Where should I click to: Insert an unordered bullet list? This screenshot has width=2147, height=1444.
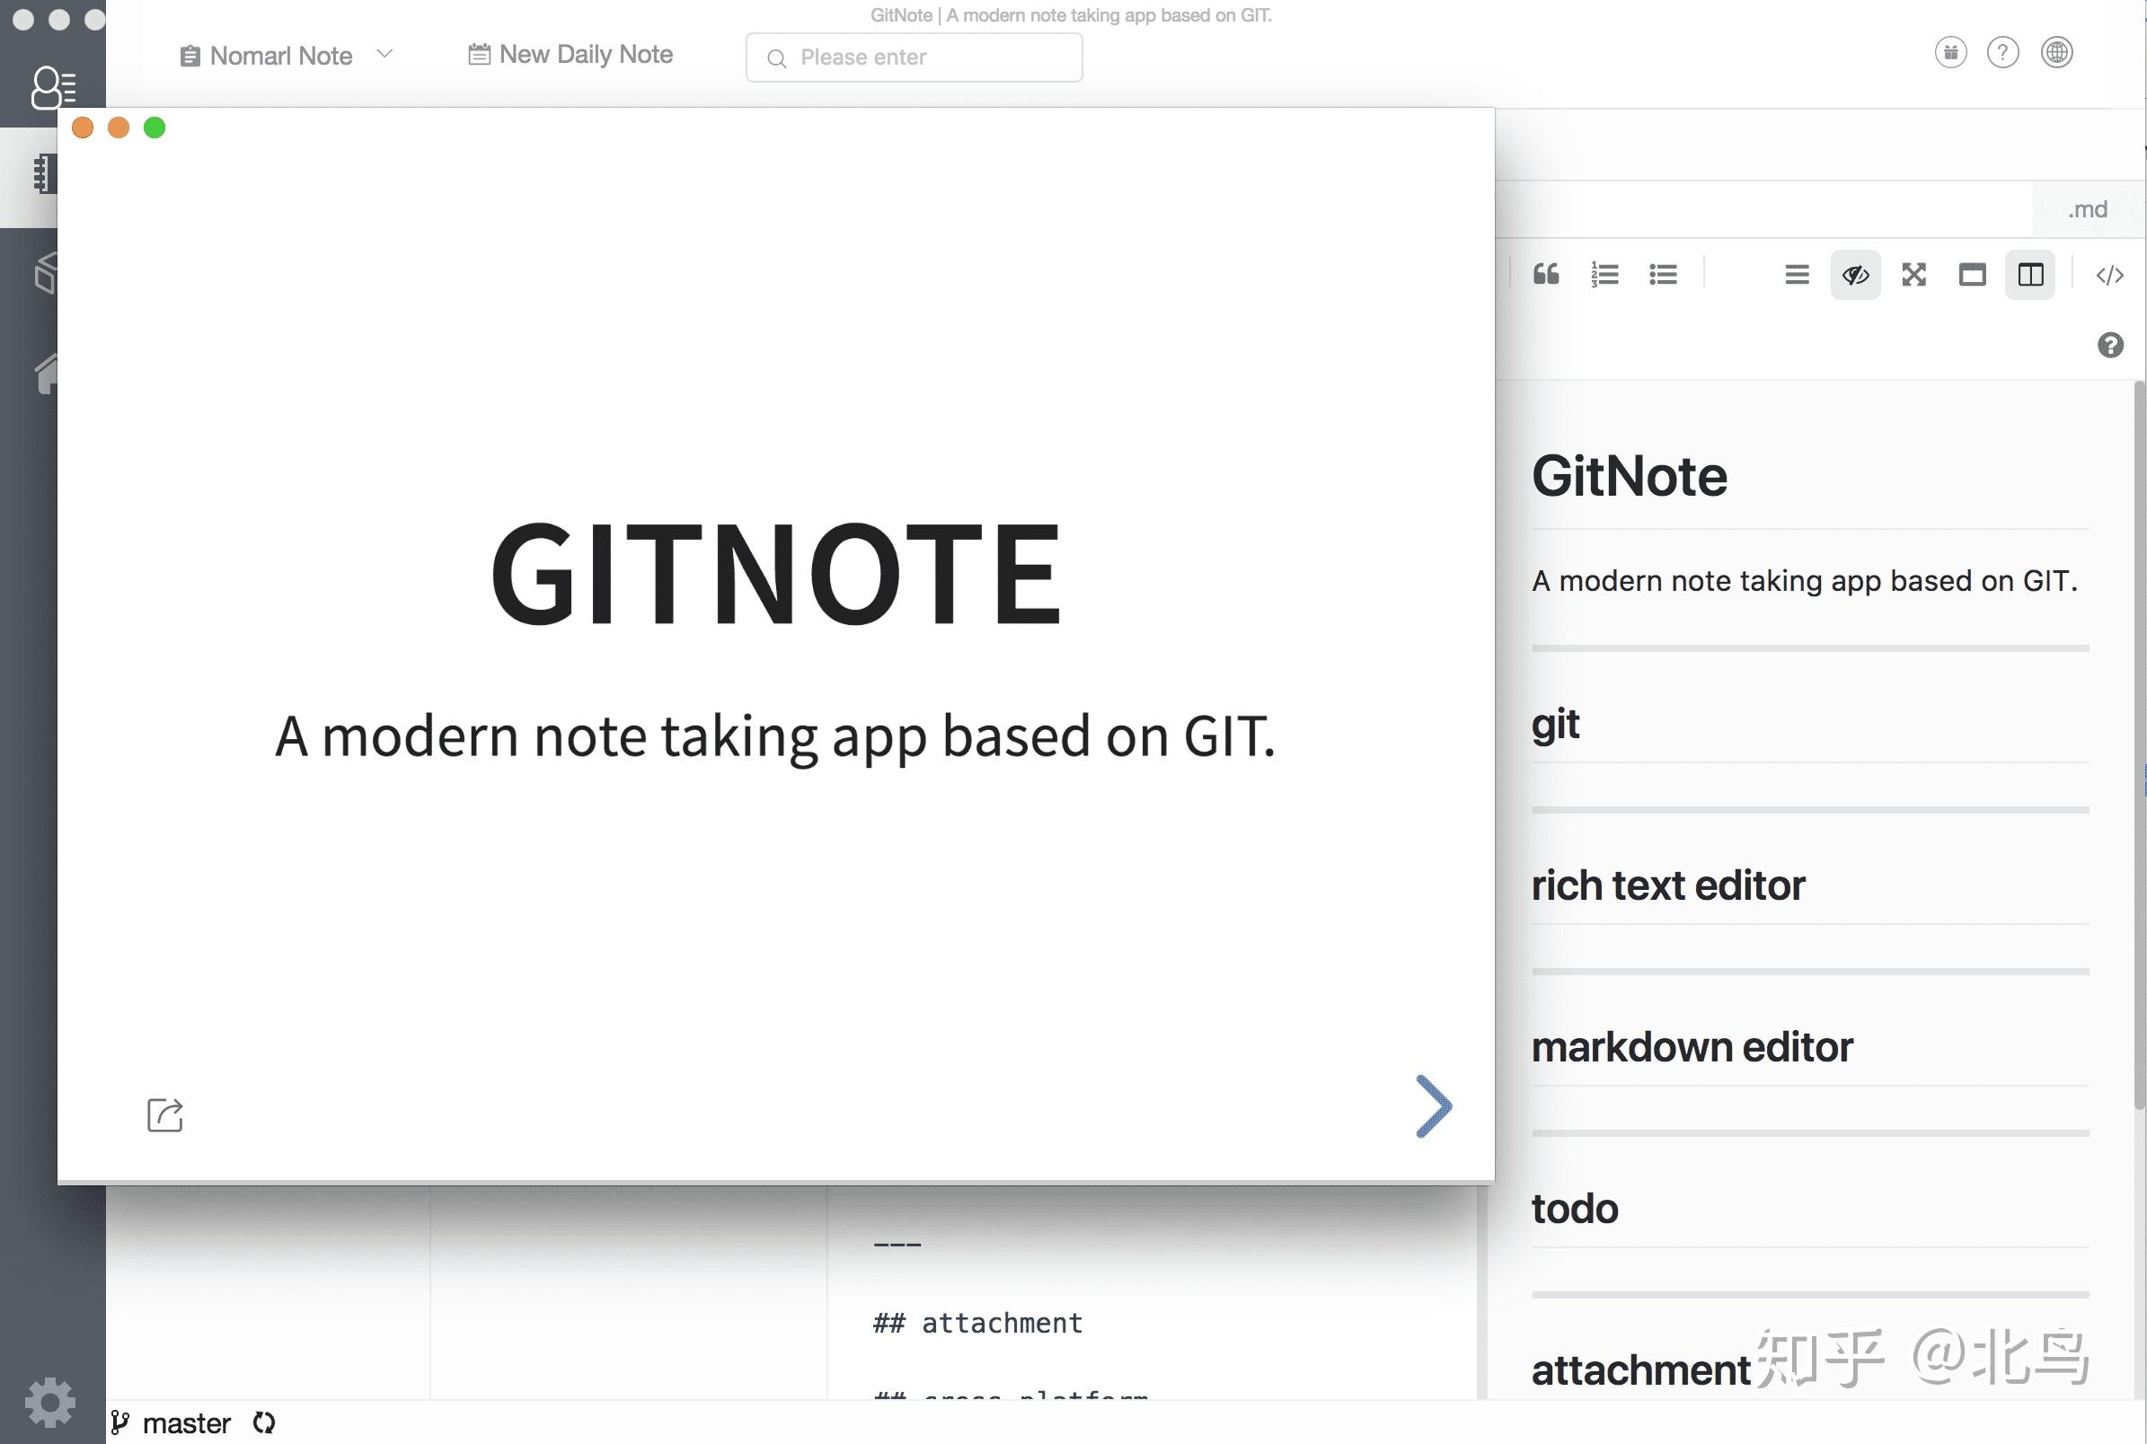[1665, 275]
